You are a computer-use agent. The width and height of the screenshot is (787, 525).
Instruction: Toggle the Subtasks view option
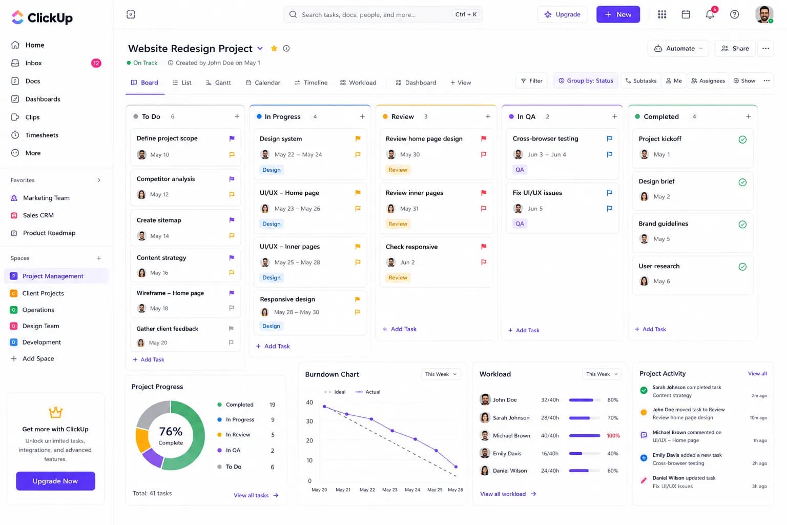(641, 80)
